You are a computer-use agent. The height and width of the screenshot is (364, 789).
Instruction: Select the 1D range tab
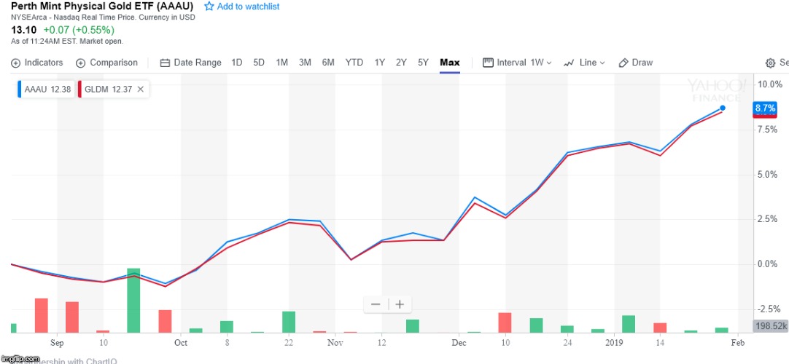[237, 63]
